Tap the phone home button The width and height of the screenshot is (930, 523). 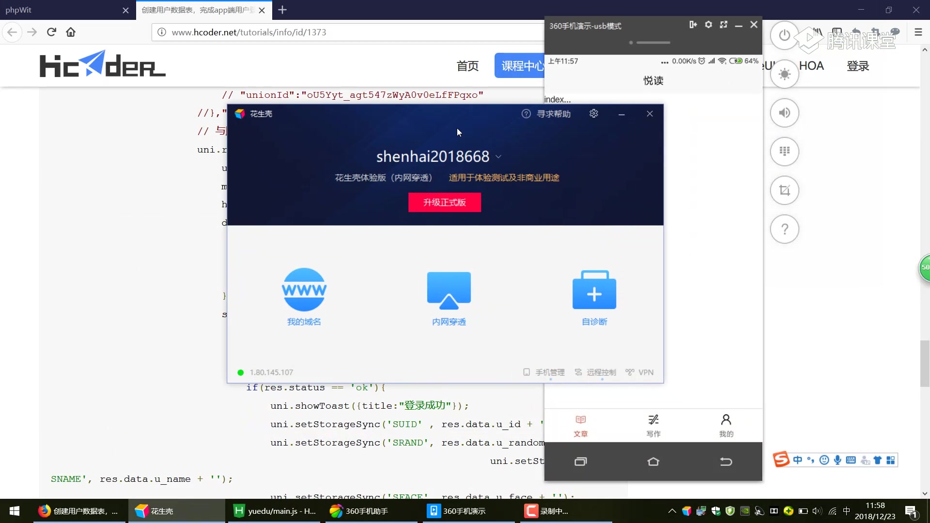point(653,461)
